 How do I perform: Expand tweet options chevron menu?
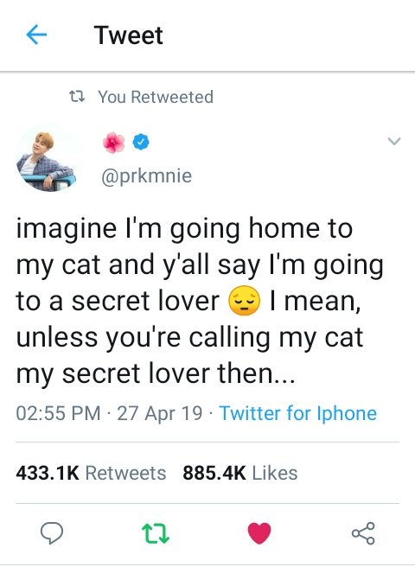point(393,141)
